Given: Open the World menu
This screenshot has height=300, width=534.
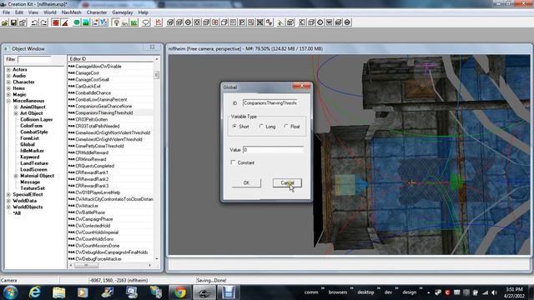Looking at the screenshot, I should tap(50, 12).
